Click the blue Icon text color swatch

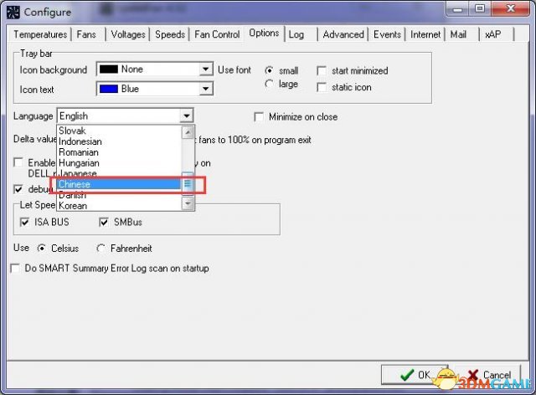pyautogui.click(x=108, y=90)
